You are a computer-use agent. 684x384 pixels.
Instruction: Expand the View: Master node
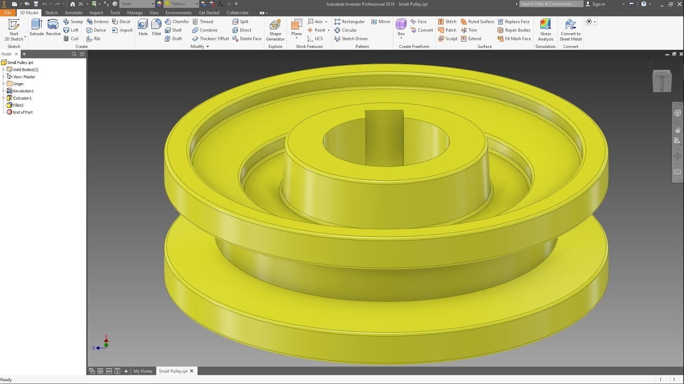coord(3,77)
